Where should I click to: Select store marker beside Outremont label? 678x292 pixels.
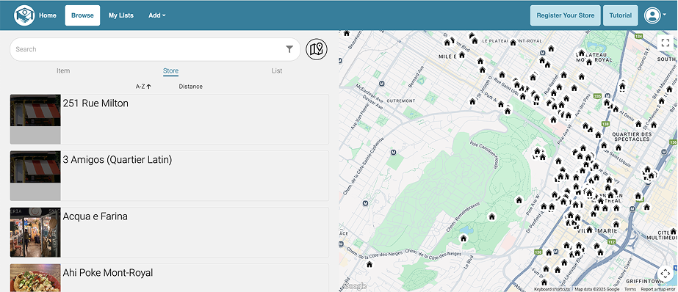click(472, 102)
